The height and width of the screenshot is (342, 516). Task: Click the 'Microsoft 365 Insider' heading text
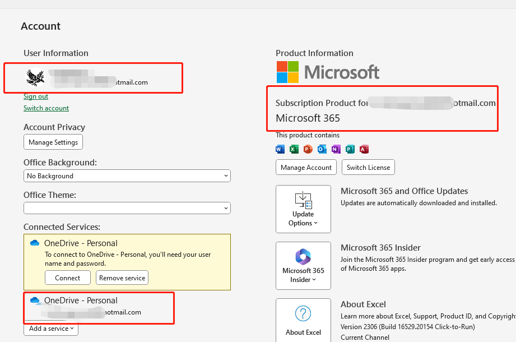(x=380, y=248)
